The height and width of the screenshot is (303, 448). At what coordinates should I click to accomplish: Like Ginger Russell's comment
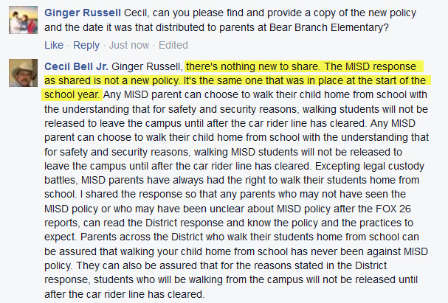[54, 45]
